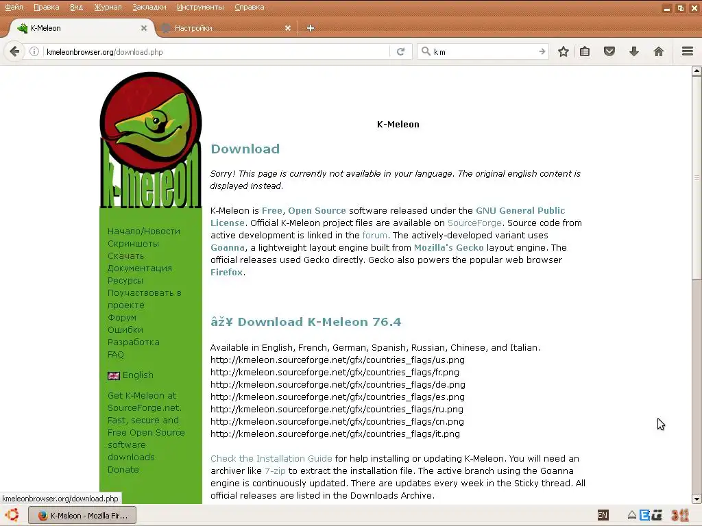Click the K-Meleon chameleon logo
Viewport: 702px width, 526px height.
tap(151, 140)
